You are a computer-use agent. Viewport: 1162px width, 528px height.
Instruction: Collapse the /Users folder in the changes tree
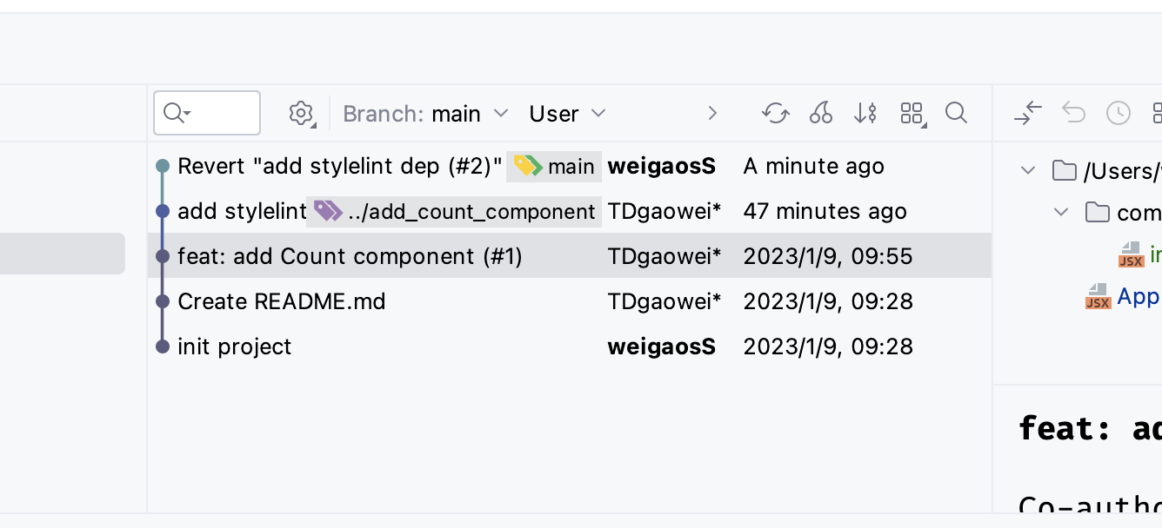pyautogui.click(x=1026, y=170)
